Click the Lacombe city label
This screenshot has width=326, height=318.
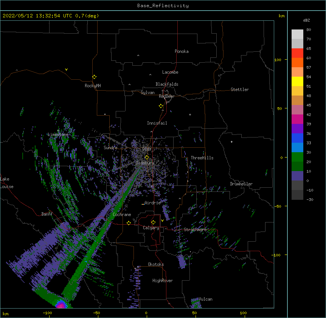click(x=170, y=72)
